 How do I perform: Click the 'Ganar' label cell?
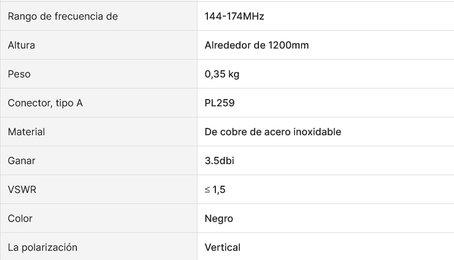click(x=22, y=160)
